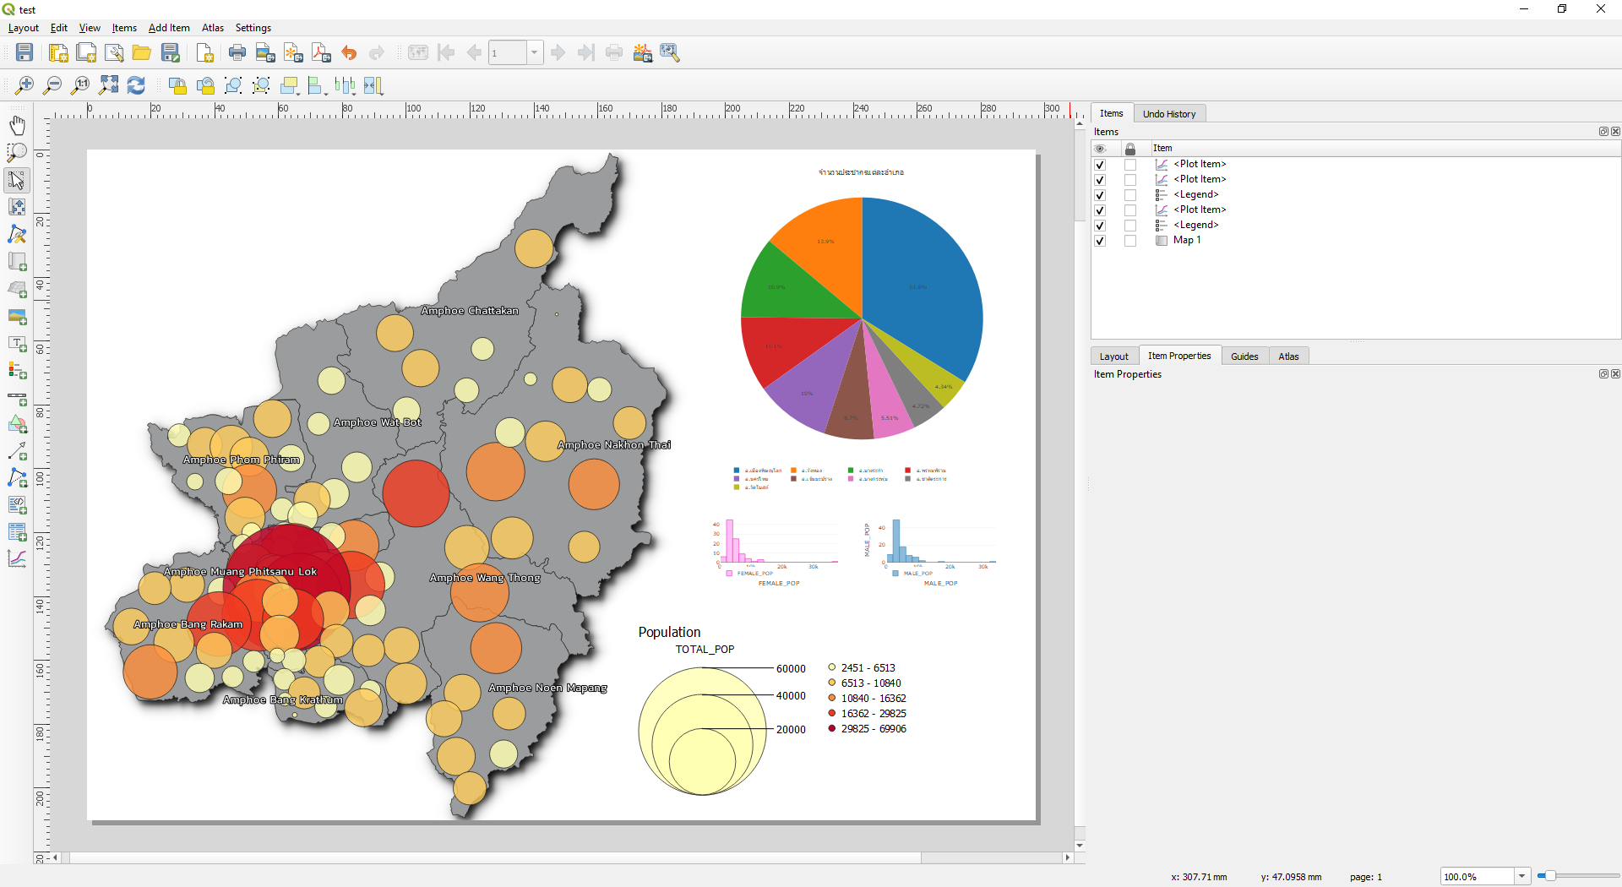Image resolution: width=1622 pixels, height=887 pixels.
Task: Open the Atlas menu
Action: coord(213,28)
